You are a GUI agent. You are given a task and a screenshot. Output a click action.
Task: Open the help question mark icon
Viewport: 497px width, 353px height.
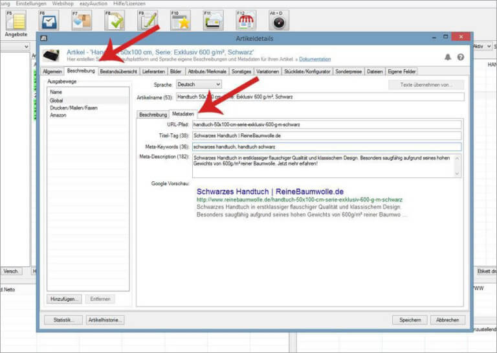click(460, 57)
